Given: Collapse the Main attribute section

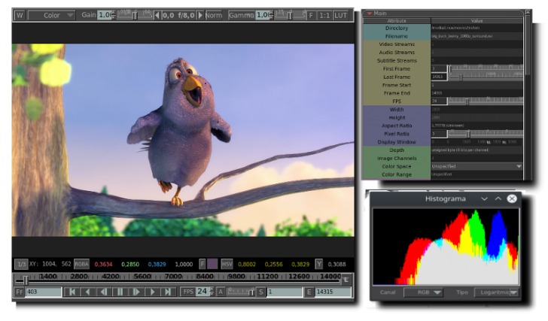Looking at the screenshot, I should pos(370,14).
